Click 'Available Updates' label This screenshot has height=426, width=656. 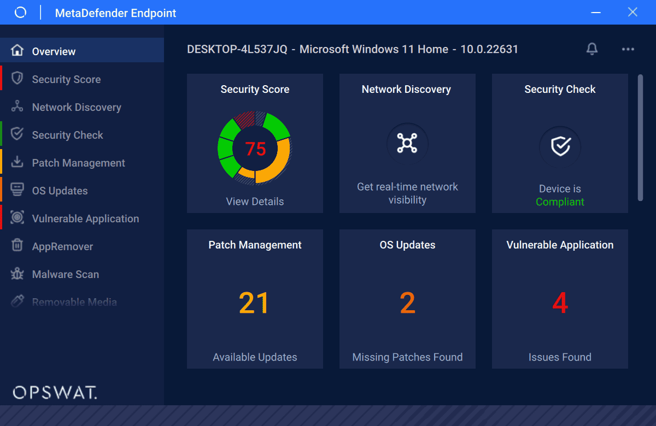point(255,357)
